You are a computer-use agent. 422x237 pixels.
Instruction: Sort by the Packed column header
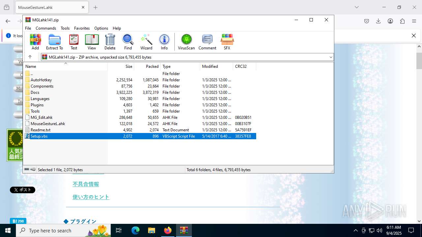[147, 66]
